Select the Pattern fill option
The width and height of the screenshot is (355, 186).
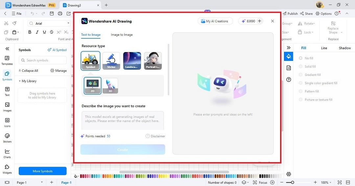tap(309, 91)
